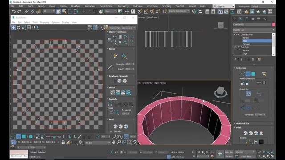Click the Relax brush icon in Brush rollout

(124, 56)
